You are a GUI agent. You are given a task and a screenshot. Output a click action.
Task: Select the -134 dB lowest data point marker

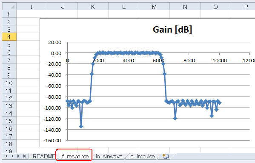(x=81, y=127)
